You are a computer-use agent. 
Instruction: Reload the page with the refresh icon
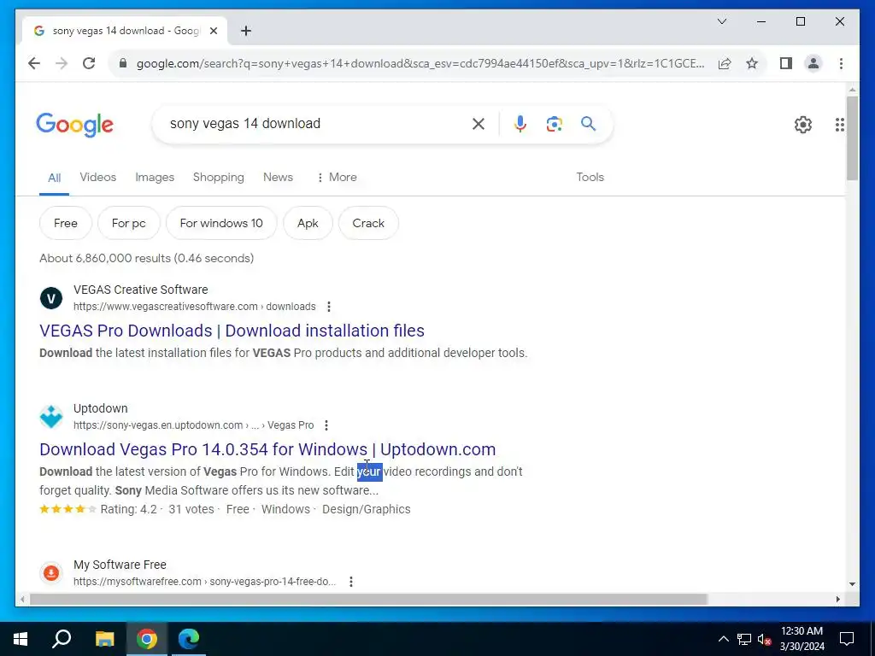coord(89,63)
